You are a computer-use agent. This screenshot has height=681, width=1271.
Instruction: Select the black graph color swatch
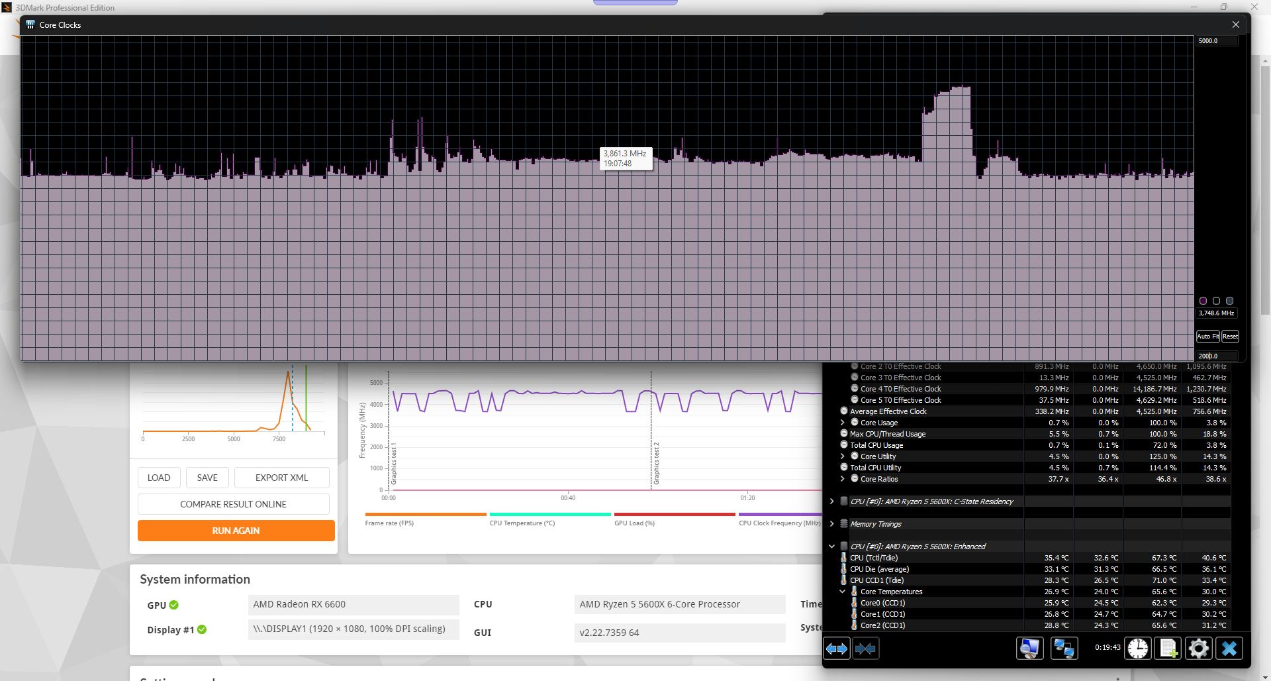coord(1217,301)
